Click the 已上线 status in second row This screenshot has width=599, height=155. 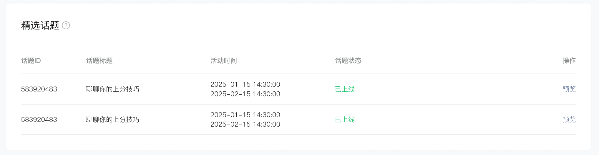click(x=345, y=120)
